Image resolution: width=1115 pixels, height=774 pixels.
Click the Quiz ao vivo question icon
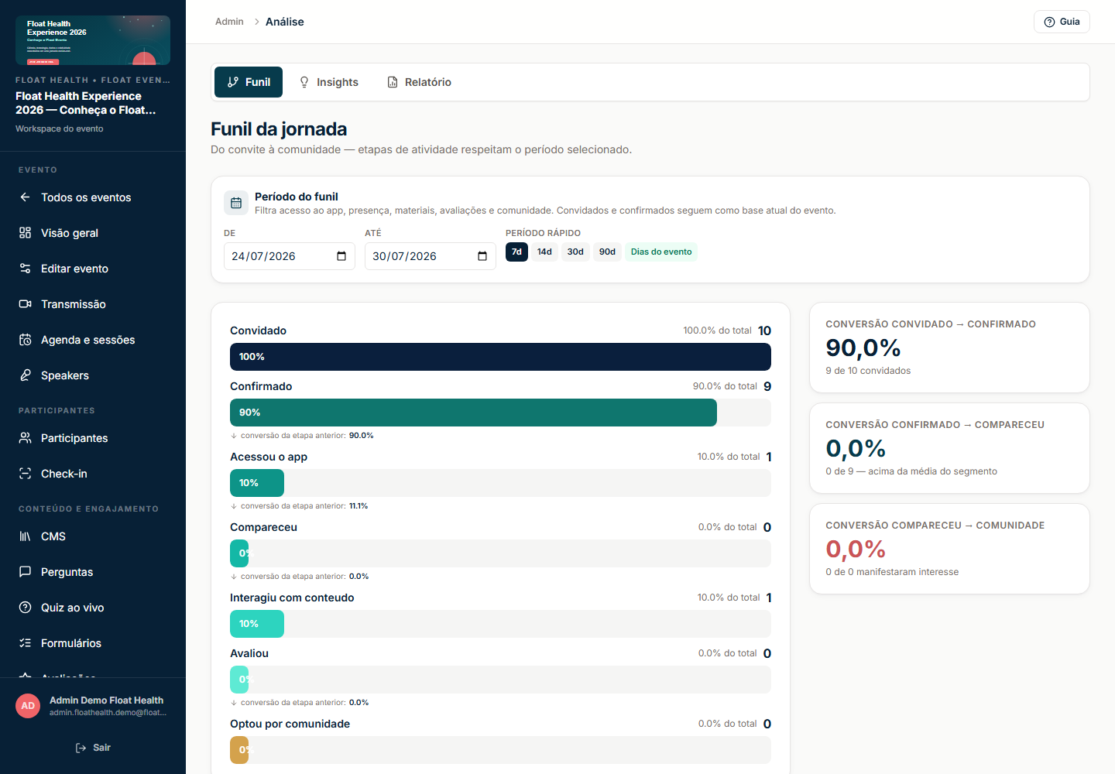point(25,608)
